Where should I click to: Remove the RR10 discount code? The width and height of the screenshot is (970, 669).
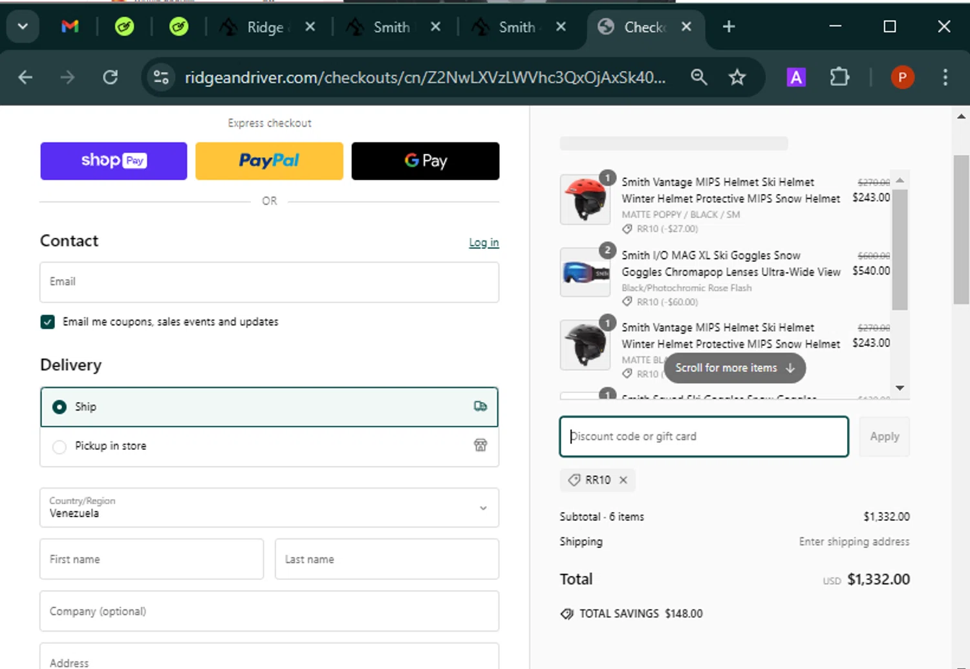point(623,480)
